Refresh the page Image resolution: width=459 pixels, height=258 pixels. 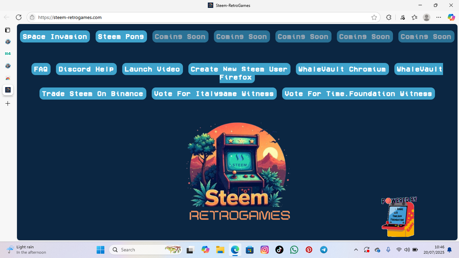[19, 17]
